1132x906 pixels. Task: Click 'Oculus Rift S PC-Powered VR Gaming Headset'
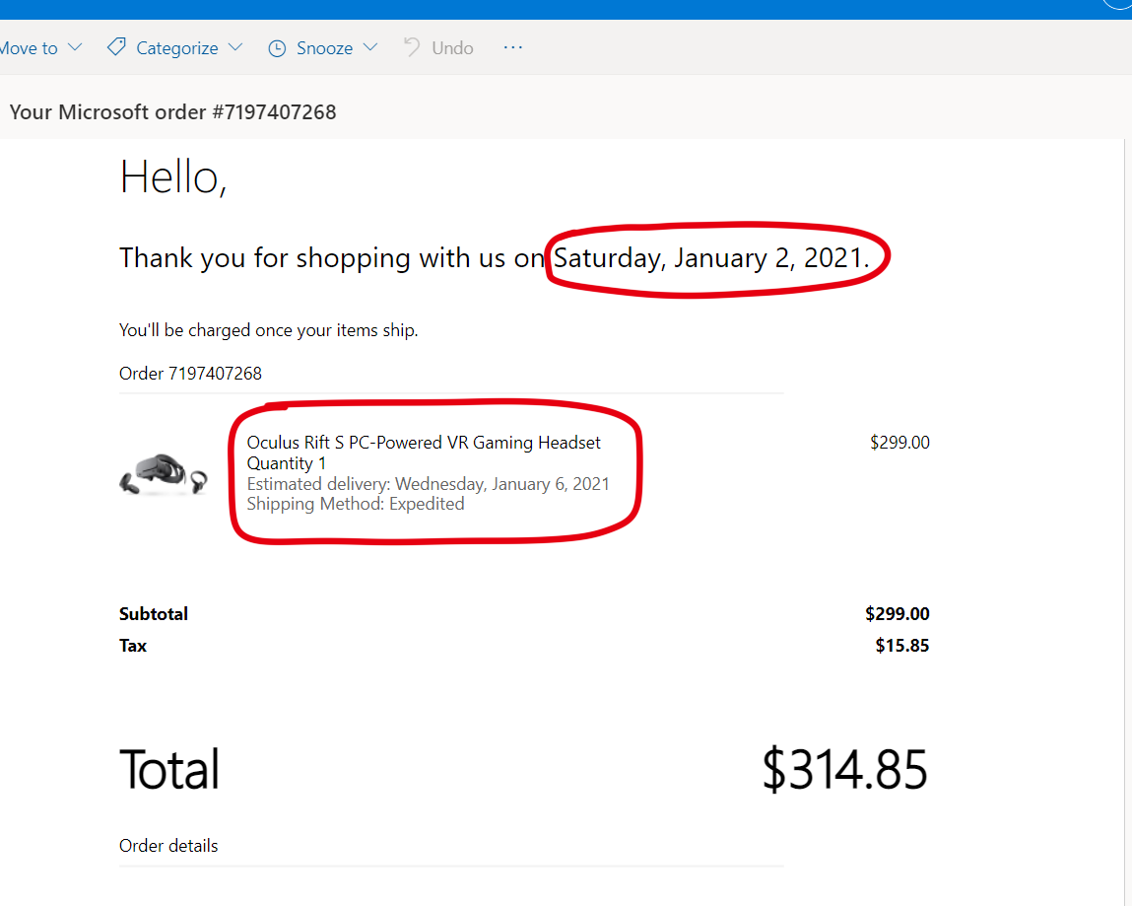(424, 443)
